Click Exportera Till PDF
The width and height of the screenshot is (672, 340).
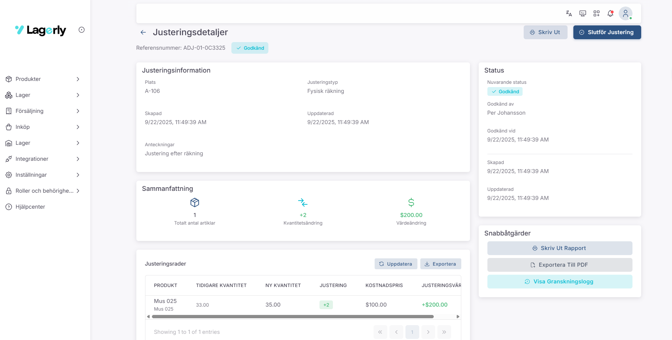560,265
